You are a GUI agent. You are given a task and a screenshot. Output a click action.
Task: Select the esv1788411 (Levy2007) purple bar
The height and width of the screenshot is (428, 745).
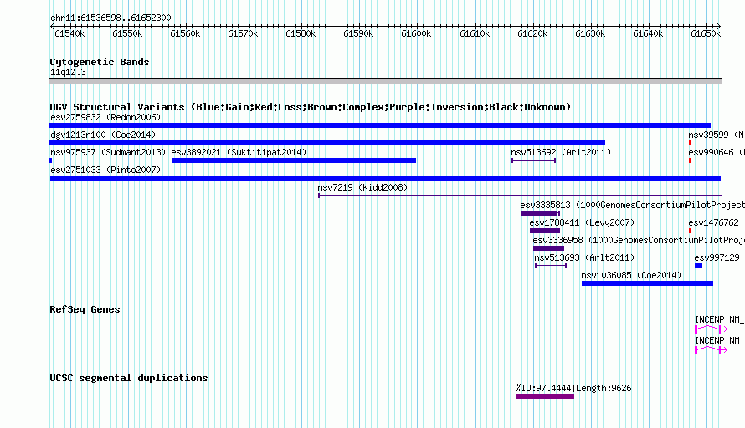[x=545, y=231]
